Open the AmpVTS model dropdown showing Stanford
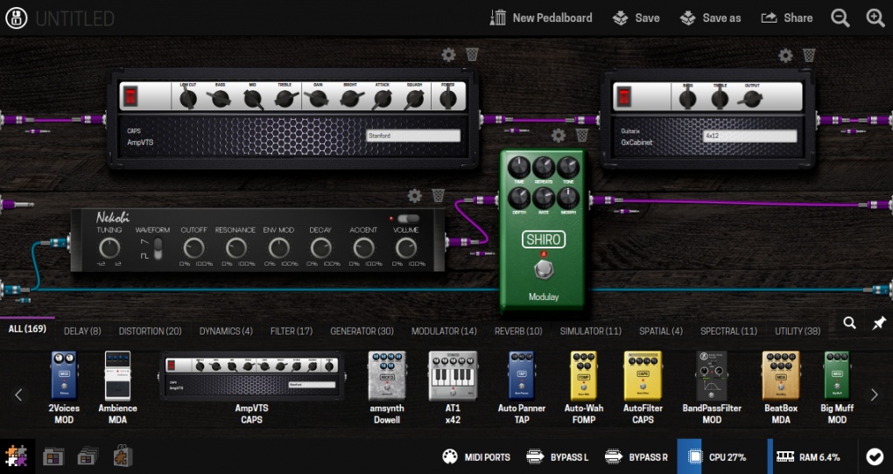This screenshot has height=474, width=893. (x=412, y=136)
